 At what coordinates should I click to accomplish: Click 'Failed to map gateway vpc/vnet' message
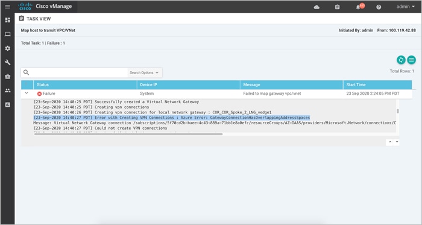coord(272,93)
